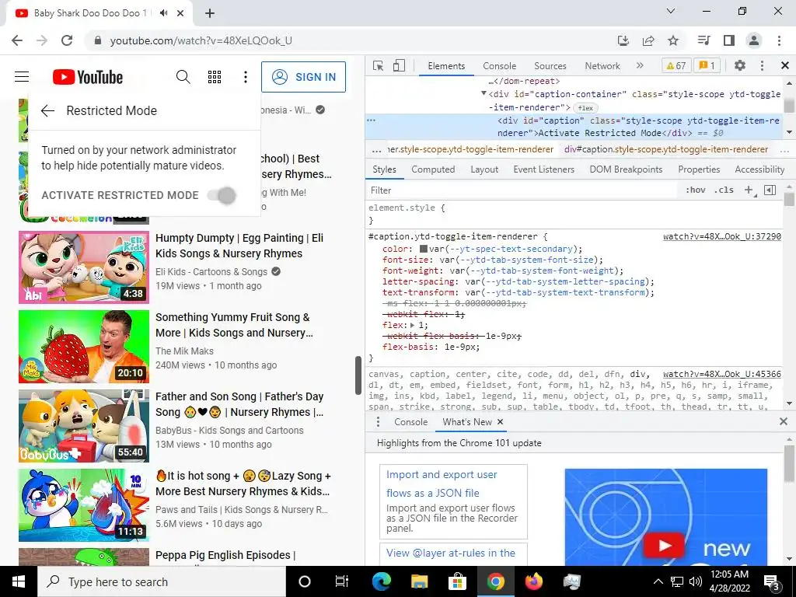Close the What's New tab

tap(500, 422)
